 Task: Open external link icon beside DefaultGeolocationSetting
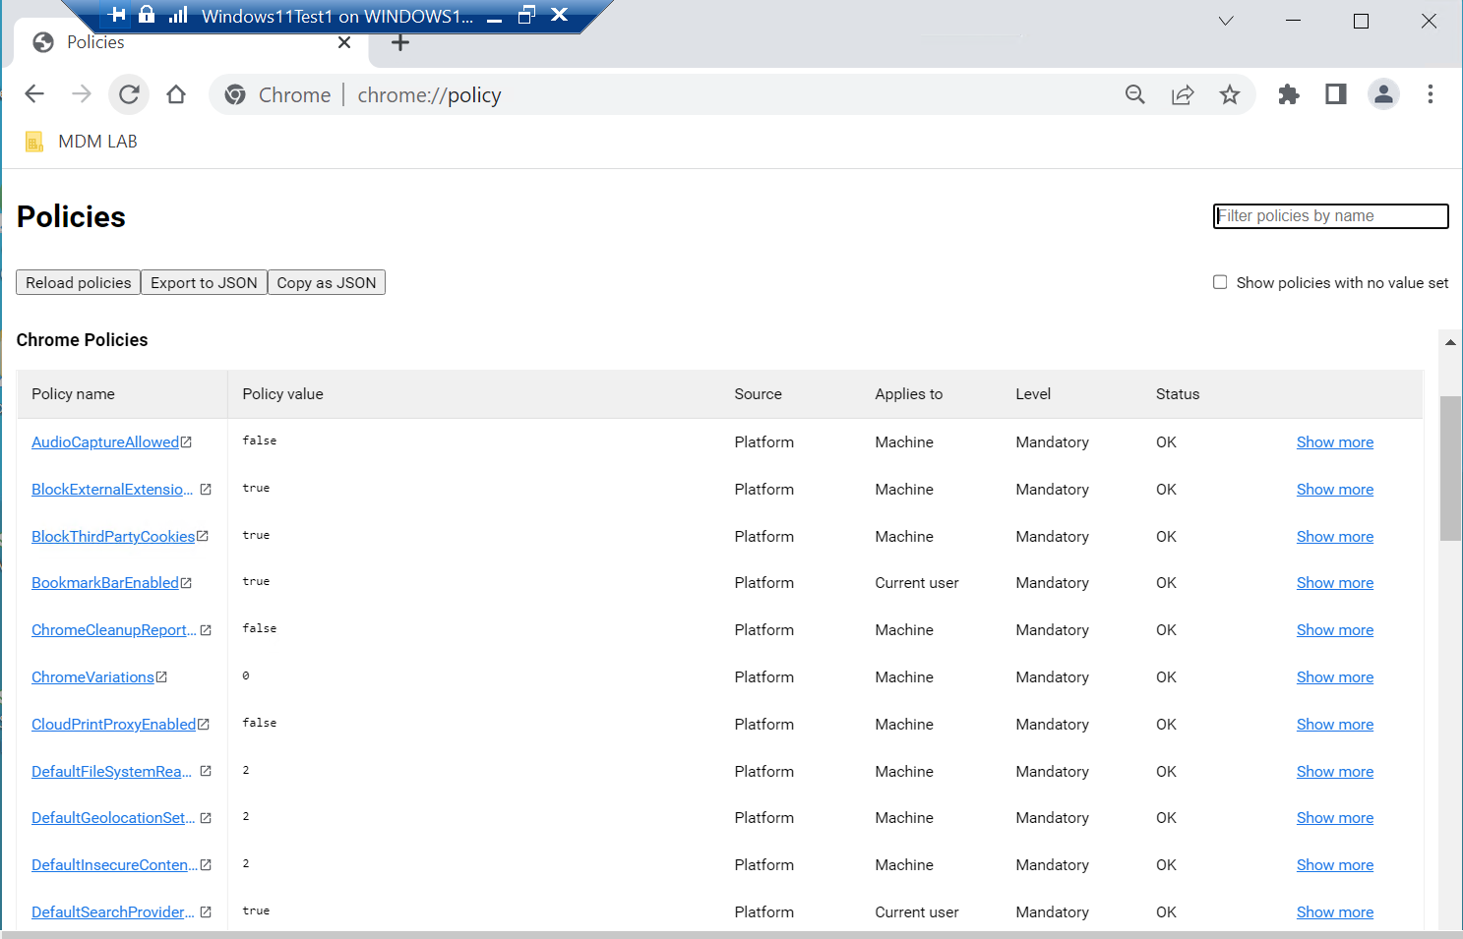tap(206, 818)
